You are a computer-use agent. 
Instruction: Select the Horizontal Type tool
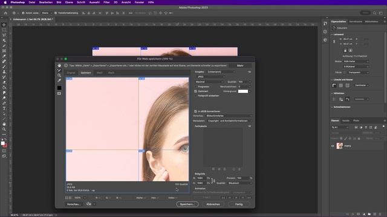point(4,108)
